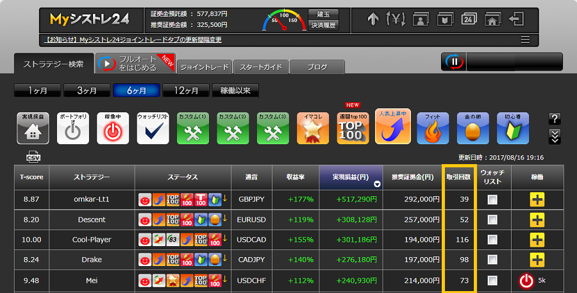Screen dimensions: 577x293
Task: Select the 金の卵 egg filter icon
Action: (x=472, y=128)
